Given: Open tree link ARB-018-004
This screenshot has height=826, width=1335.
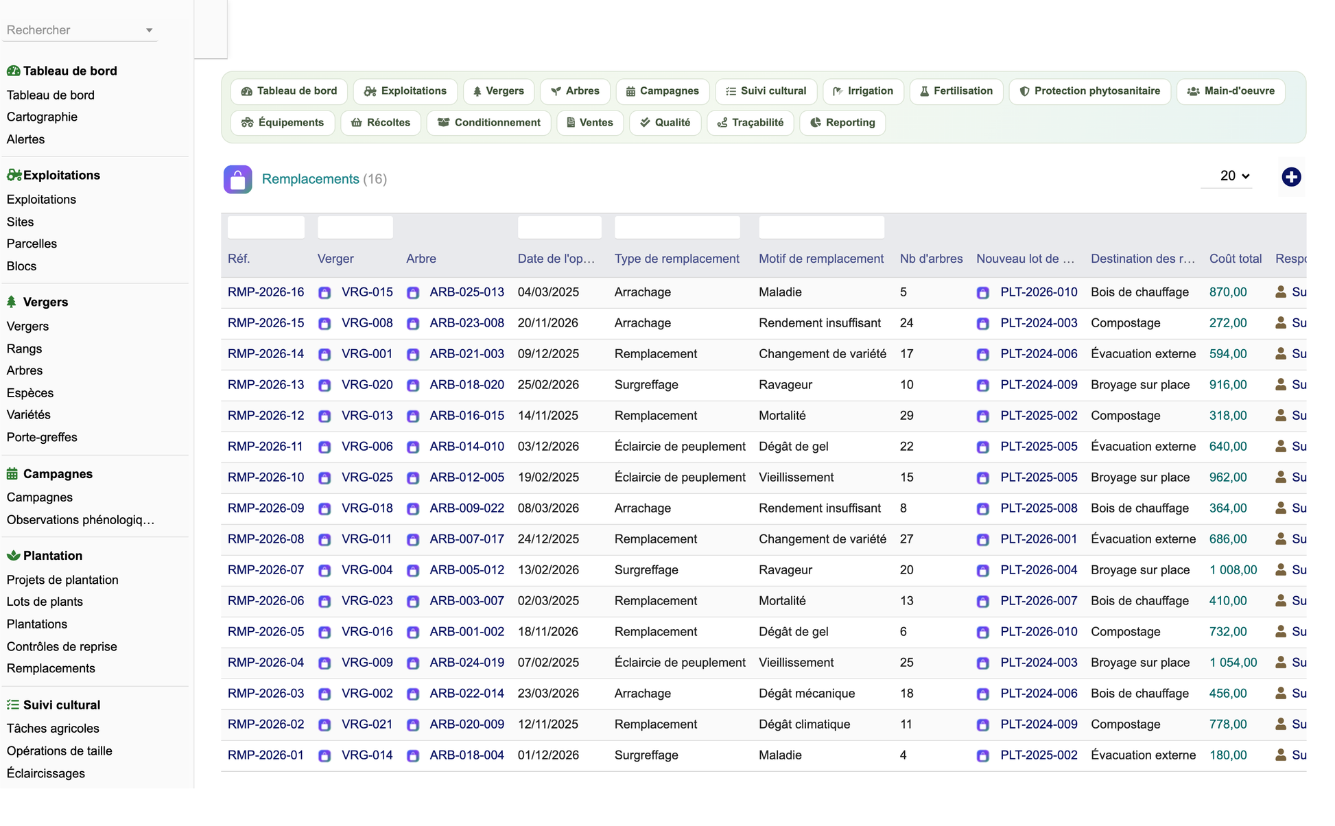Looking at the screenshot, I should (466, 755).
